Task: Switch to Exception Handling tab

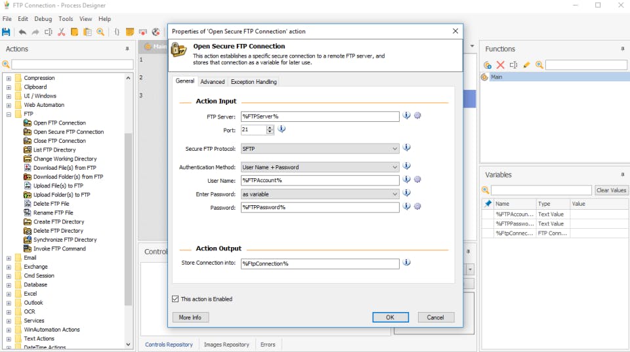Action: click(x=253, y=82)
